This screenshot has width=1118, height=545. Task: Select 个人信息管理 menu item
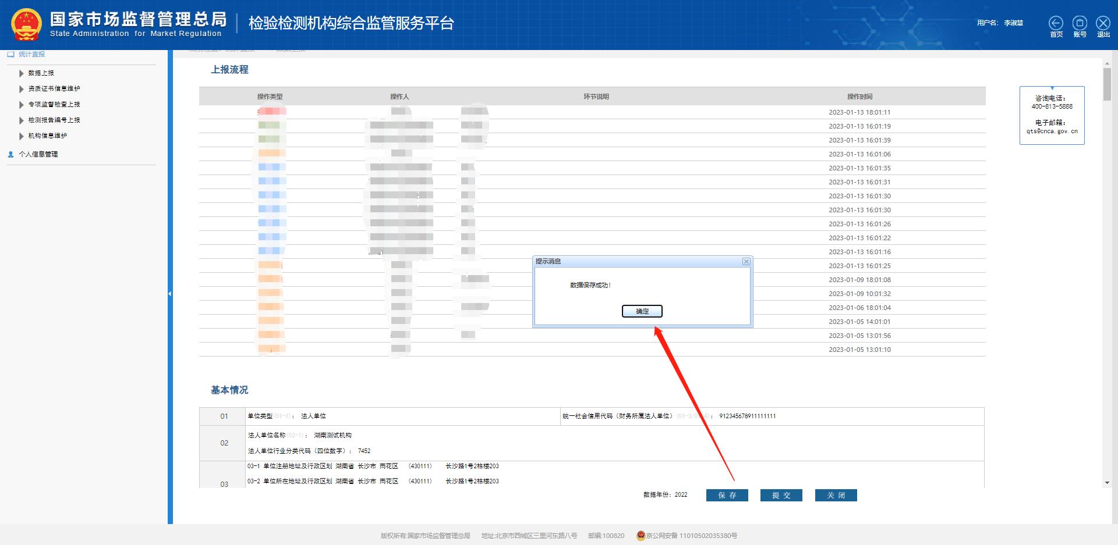coord(38,154)
